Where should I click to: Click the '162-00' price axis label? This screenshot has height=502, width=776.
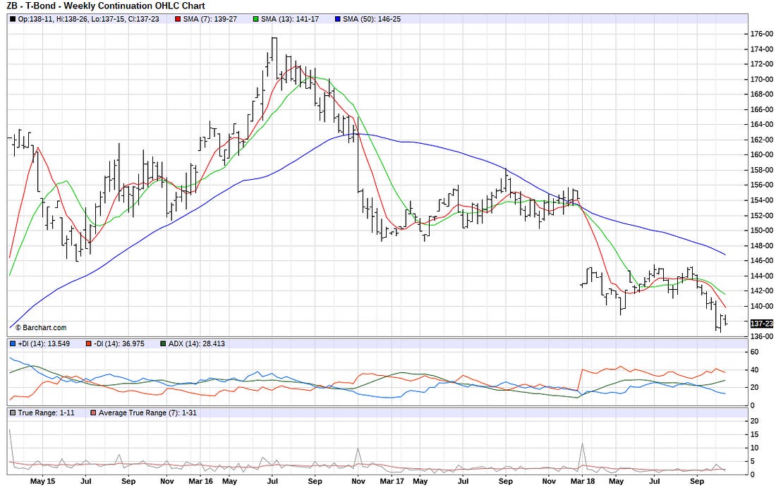click(762, 140)
